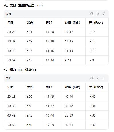Copy the flexibility table
Screen dimensions: 114x132
(x=92, y=14)
